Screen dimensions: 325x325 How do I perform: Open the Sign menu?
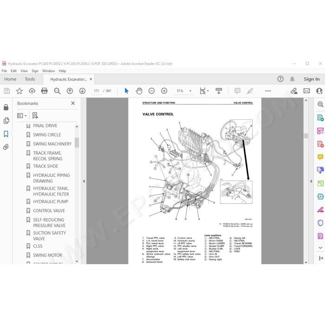[x=35, y=71]
